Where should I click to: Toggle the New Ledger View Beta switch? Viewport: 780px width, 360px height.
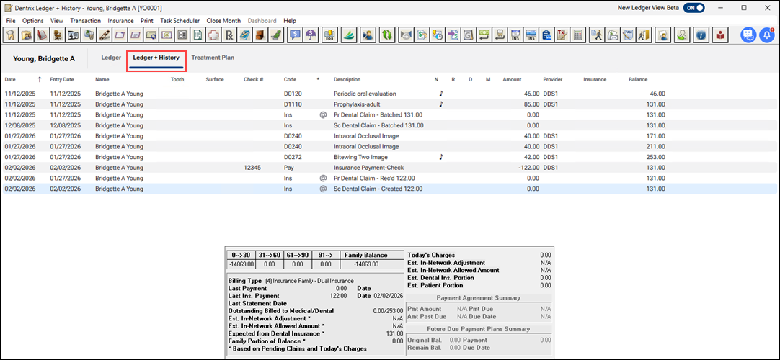pyautogui.click(x=693, y=8)
